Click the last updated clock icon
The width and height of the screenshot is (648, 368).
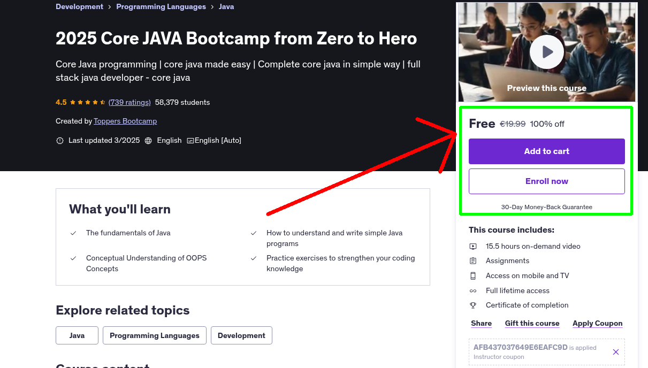[59, 140]
